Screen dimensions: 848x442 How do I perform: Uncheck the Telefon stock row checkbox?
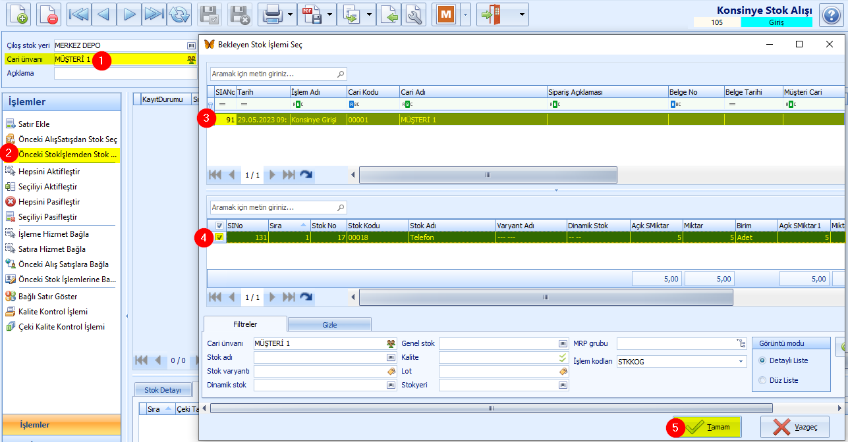pos(219,237)
